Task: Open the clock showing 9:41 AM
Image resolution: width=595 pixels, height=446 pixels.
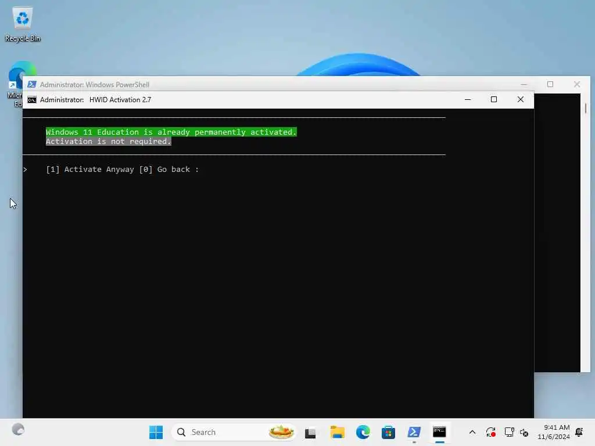Action: pos(554,432)
